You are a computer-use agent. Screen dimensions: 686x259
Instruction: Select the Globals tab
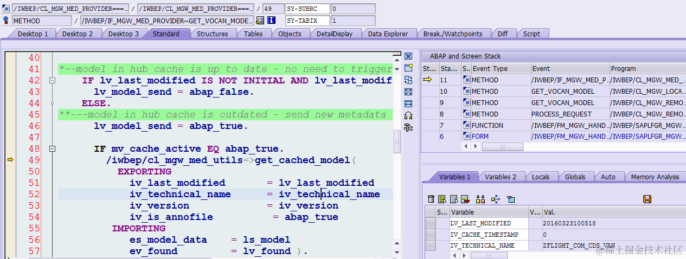(x=575, y=177)
